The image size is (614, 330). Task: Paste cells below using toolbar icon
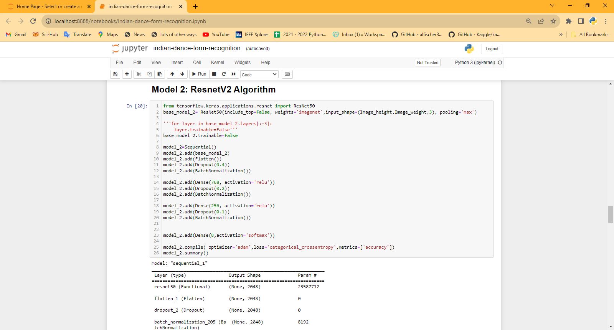point(160,74)
